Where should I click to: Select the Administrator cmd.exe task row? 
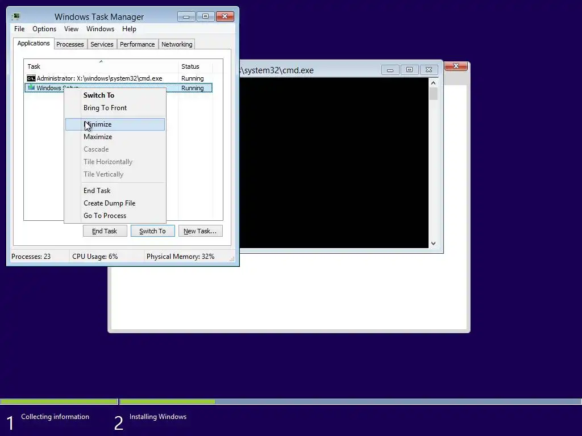coord(118,78)
